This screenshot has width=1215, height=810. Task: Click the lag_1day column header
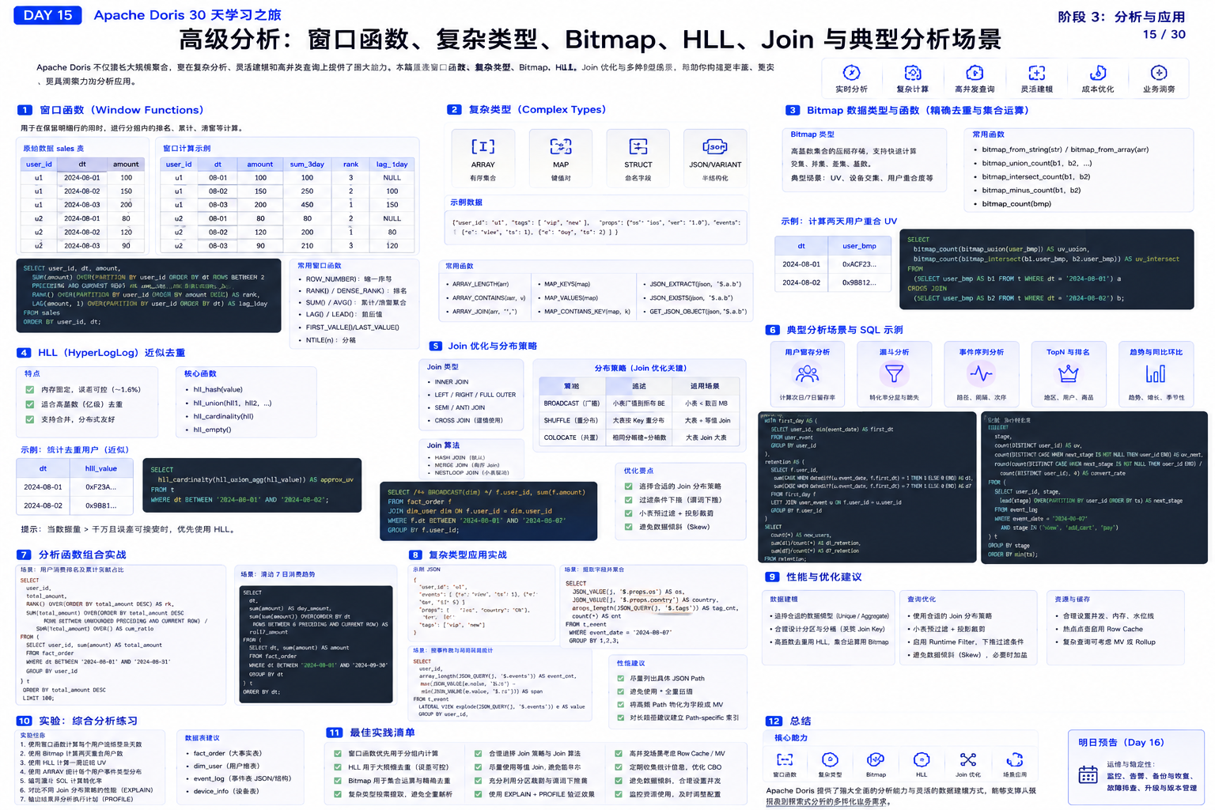point(392,165)
